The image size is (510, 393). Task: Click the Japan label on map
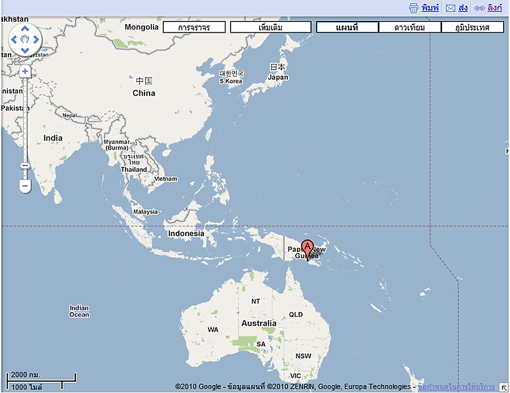tap(278, 78)
